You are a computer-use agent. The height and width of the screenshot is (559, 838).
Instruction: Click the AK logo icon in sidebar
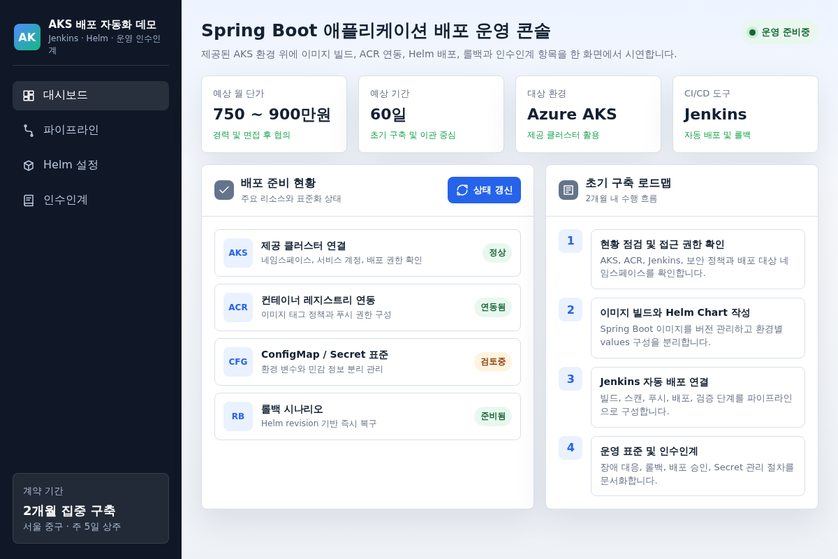click(27, 37)
